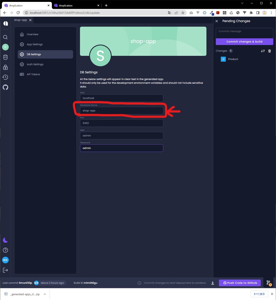The width and height of the screenshot is (276, 300).
Task: Open the roles padlock icon
Action: tap(5, 67)
